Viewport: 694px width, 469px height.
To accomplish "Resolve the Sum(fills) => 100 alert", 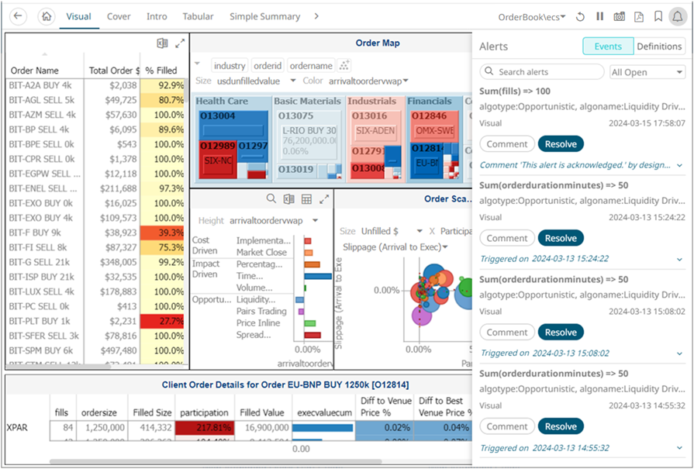I will point(561,143).
